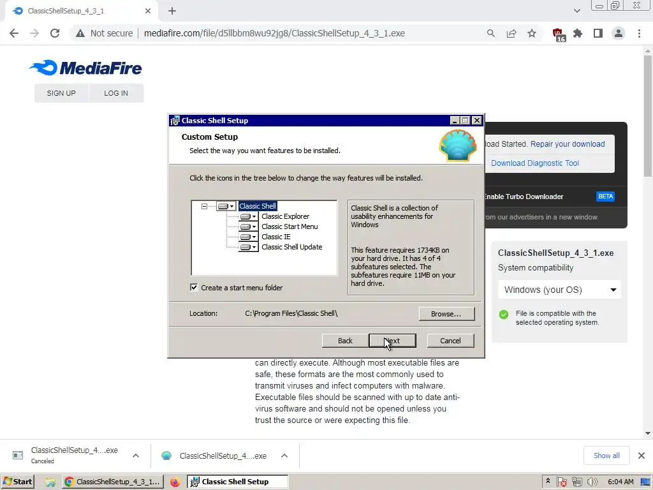Open Chrome three-dot menu
The height and width of the screenshot is (490, 653).
639,33
